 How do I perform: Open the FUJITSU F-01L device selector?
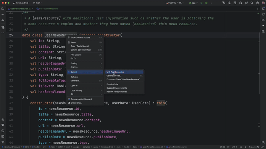175,3
